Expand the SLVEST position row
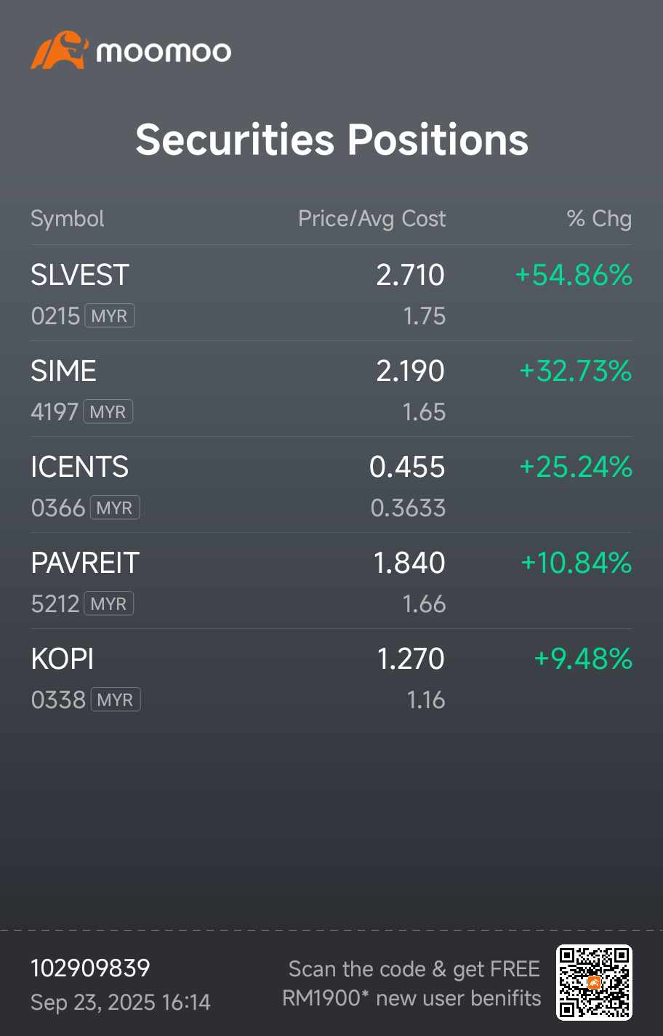 click(331, 291)
